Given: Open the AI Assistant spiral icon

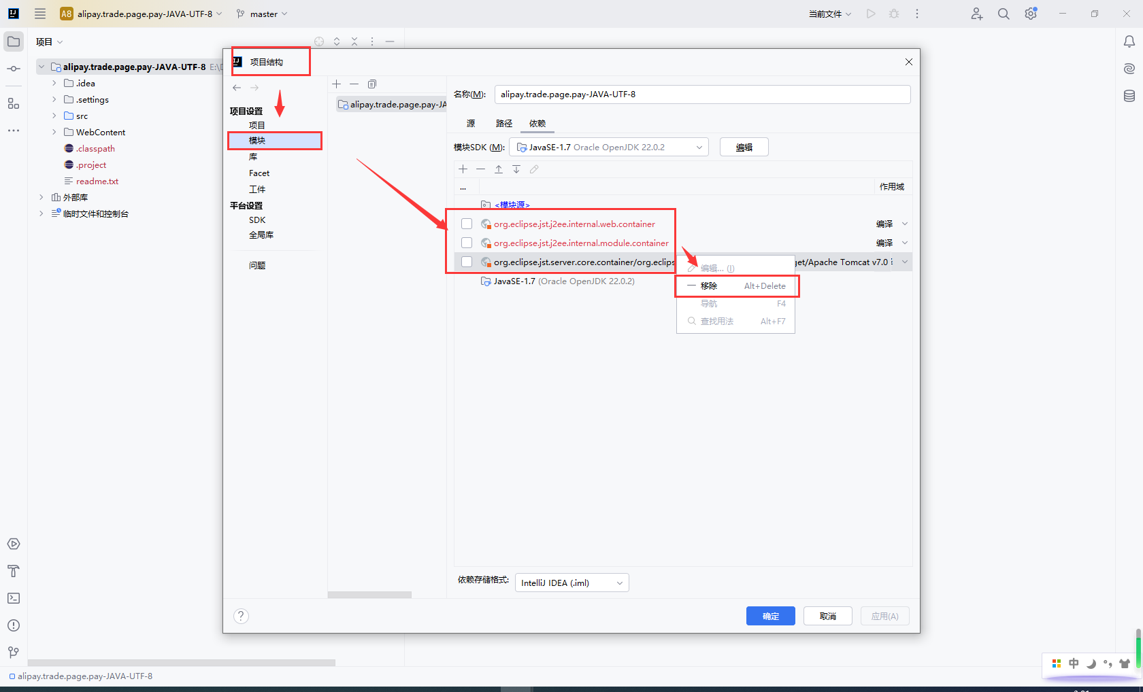Looking at the screenshot, I should tap(1129, 69).
